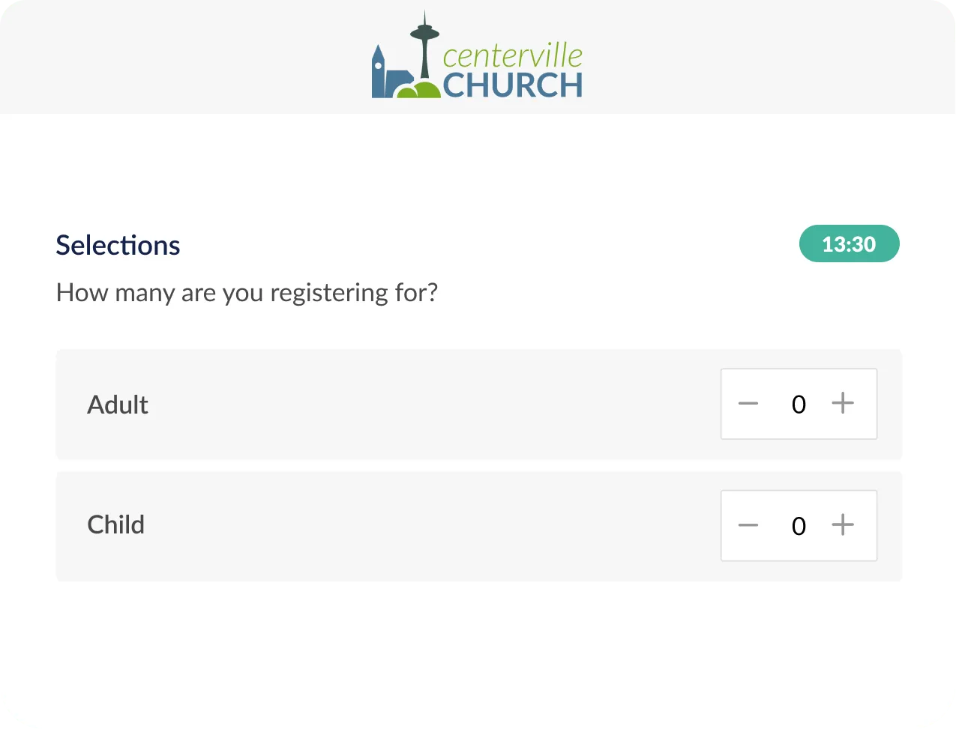Viewport: 956px width, 729px height.
Task: Click the Adult label
Action: pos(117,405)
